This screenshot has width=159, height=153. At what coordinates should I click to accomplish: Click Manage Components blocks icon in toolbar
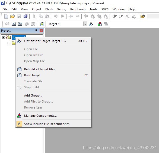pyautogui.click(x=100, y=24)
